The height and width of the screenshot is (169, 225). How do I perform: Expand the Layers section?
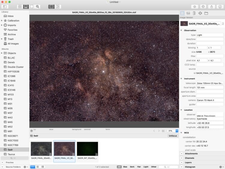(x=181, y=162)
